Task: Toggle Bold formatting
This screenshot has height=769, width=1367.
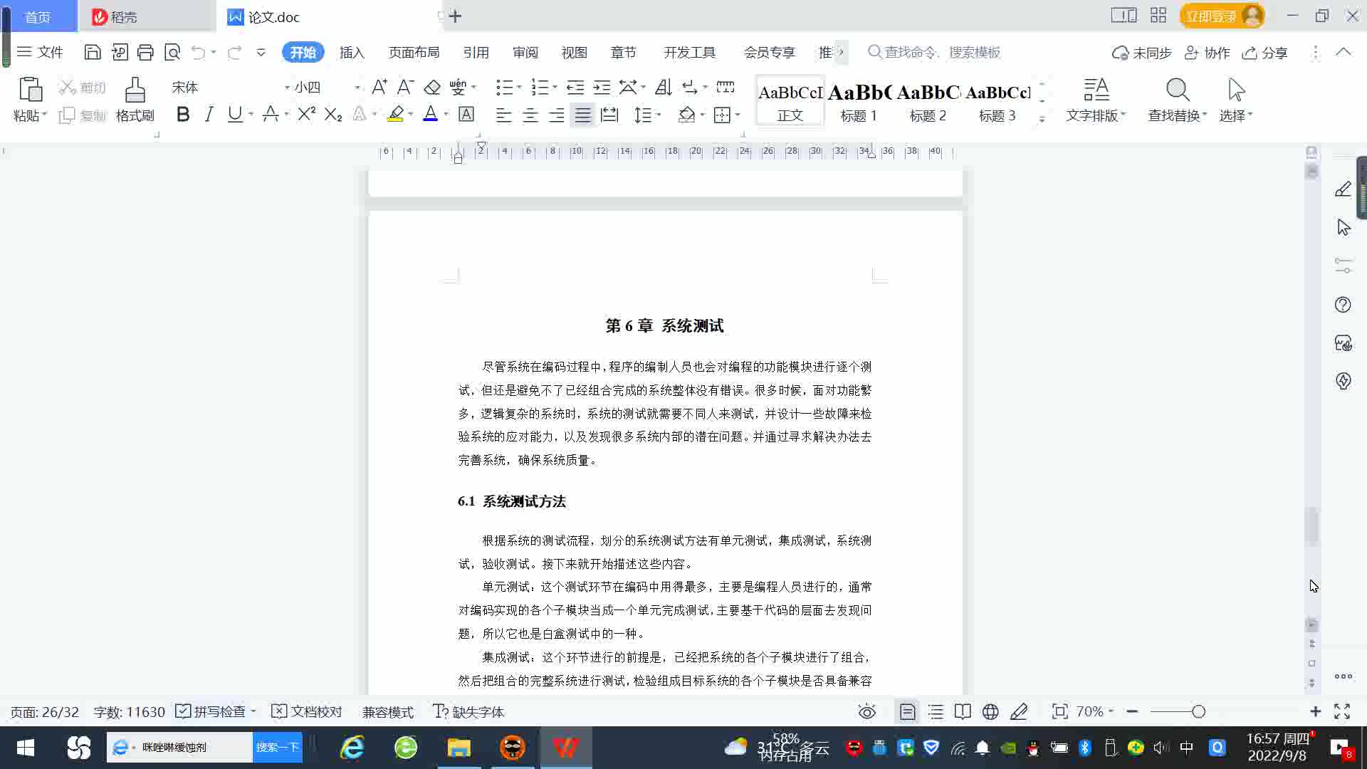Action: point(183,114)
